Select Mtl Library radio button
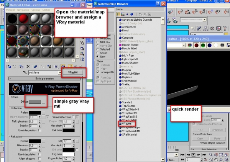Image resolution: width=230 pixels, height=162 pixels. (x=97, y=38)
